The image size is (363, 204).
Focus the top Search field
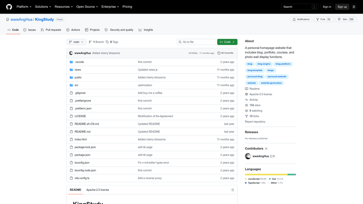point(300,7)
